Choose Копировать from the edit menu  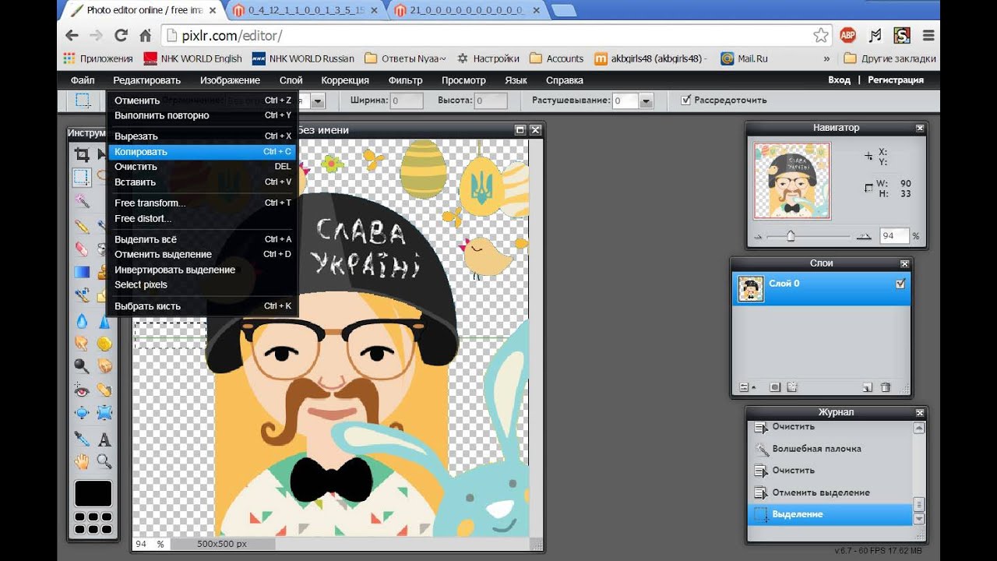click(202, 152)
